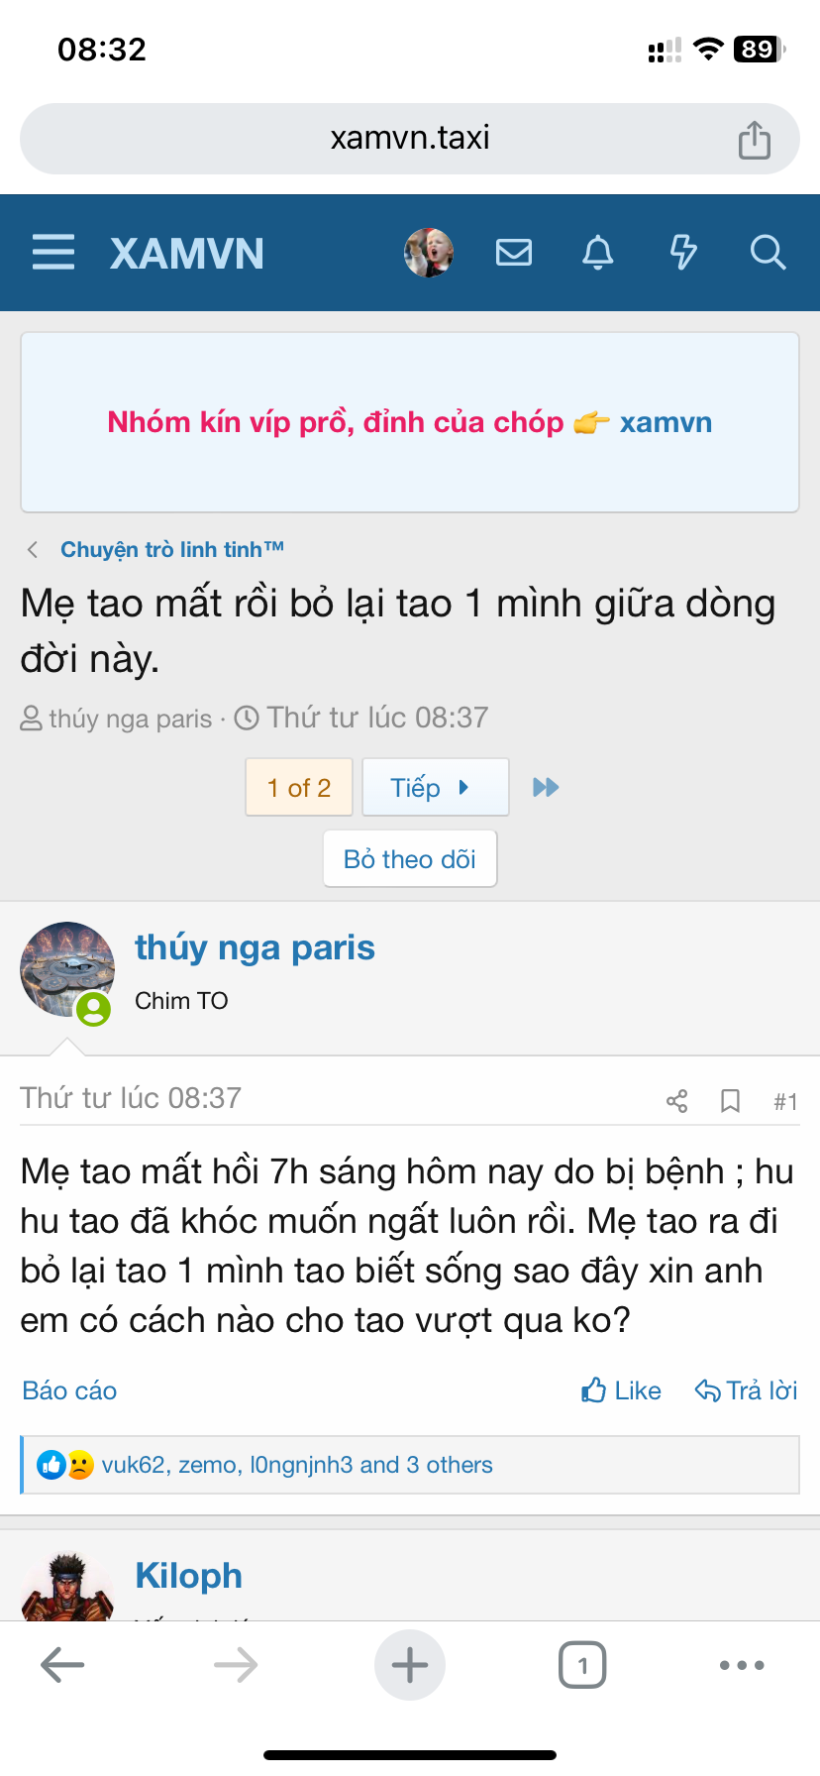The height and width of the screenshot is (1776, 820).
Task: Click Bỏ theo dõi to unwatch thread
Action: tap(410, 859)
